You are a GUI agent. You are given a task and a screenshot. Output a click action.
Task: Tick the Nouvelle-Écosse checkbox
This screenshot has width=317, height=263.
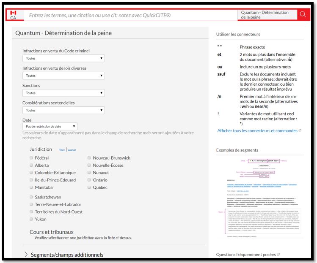pos(89,165)
